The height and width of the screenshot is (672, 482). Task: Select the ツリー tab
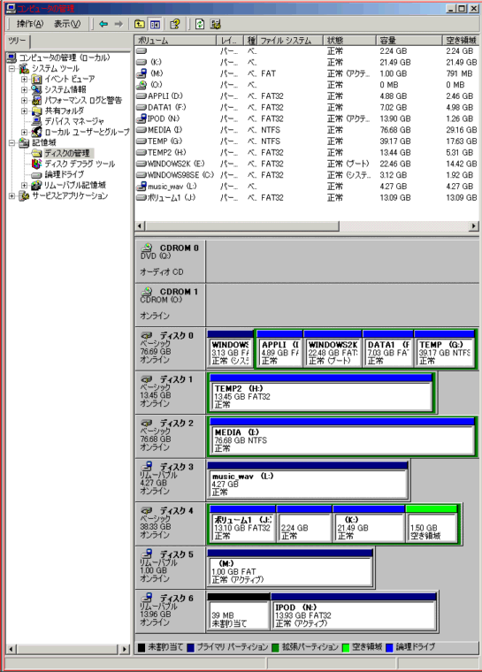(17, 42)
